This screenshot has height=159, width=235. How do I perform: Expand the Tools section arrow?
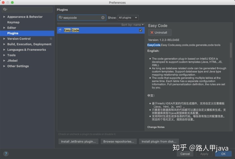4,55
